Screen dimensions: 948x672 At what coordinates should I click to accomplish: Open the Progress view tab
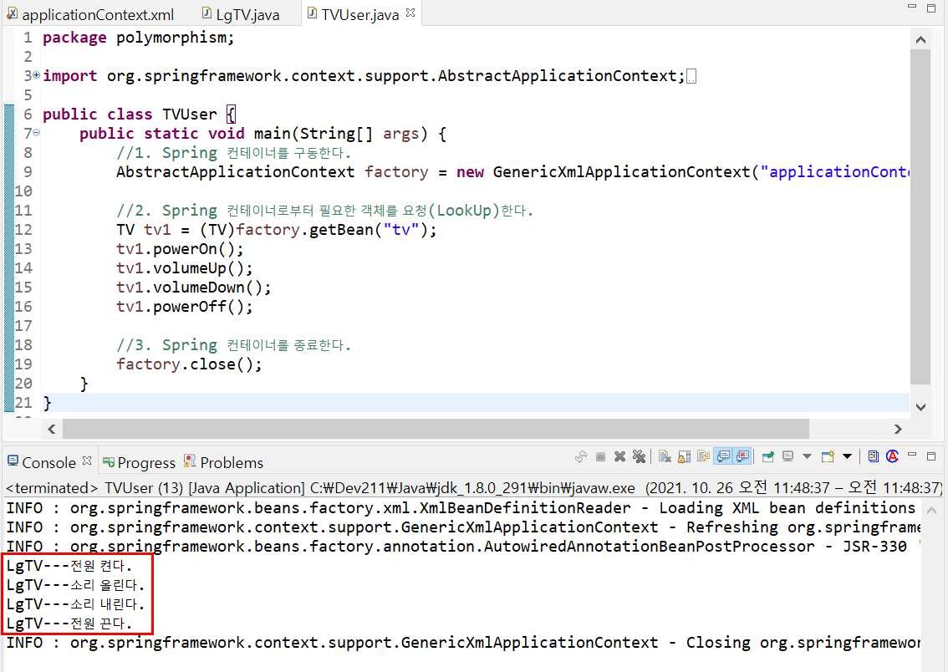139,462
